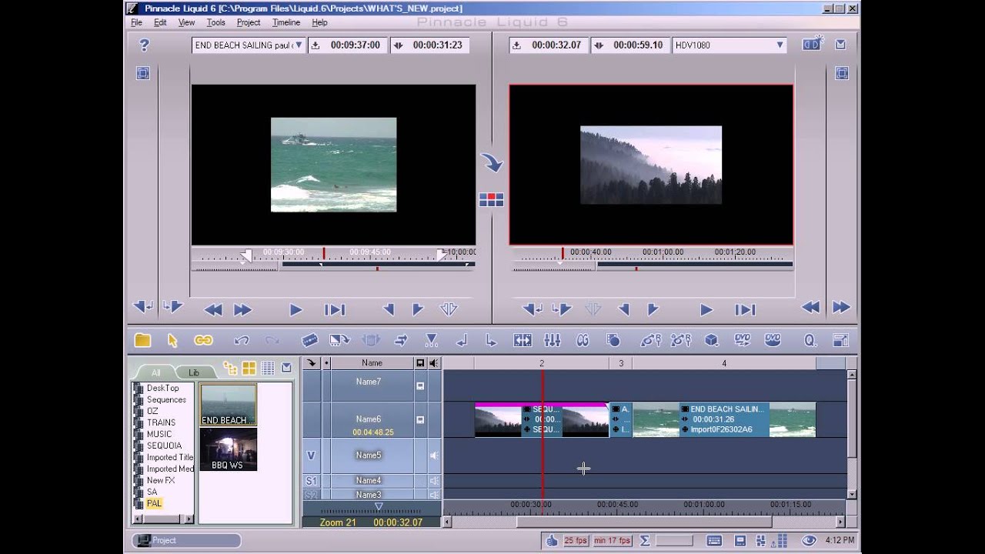
Task: Click the sigma render icon in the status bar
Action: pyautogui.click(x=645, y=540)
